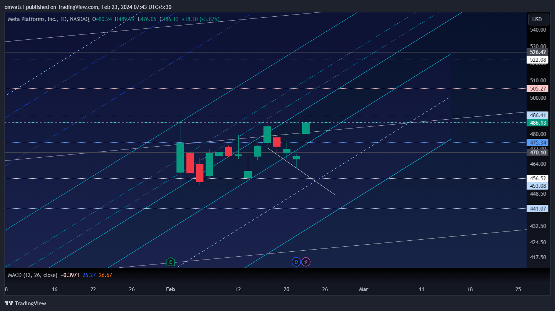Click the dividend D marker icon
The width and height of the screenshot is (555, 311).
(x=296, y=262)
